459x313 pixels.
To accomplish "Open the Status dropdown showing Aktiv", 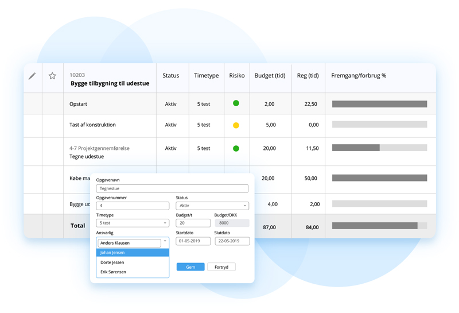I will click(x=212, y=206).
